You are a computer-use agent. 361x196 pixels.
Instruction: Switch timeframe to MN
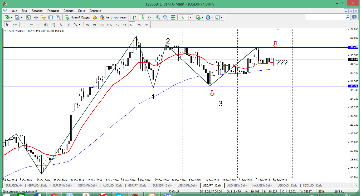coord(147,24)
